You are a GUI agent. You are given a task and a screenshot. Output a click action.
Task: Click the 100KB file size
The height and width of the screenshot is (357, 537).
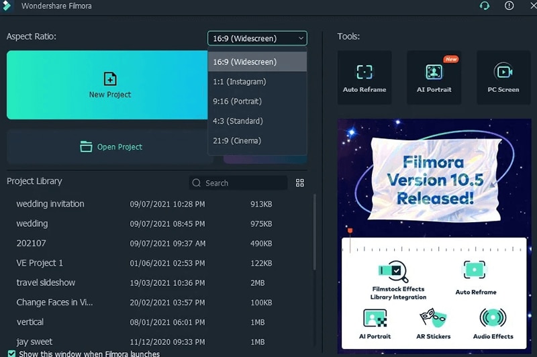click(261, 303)
